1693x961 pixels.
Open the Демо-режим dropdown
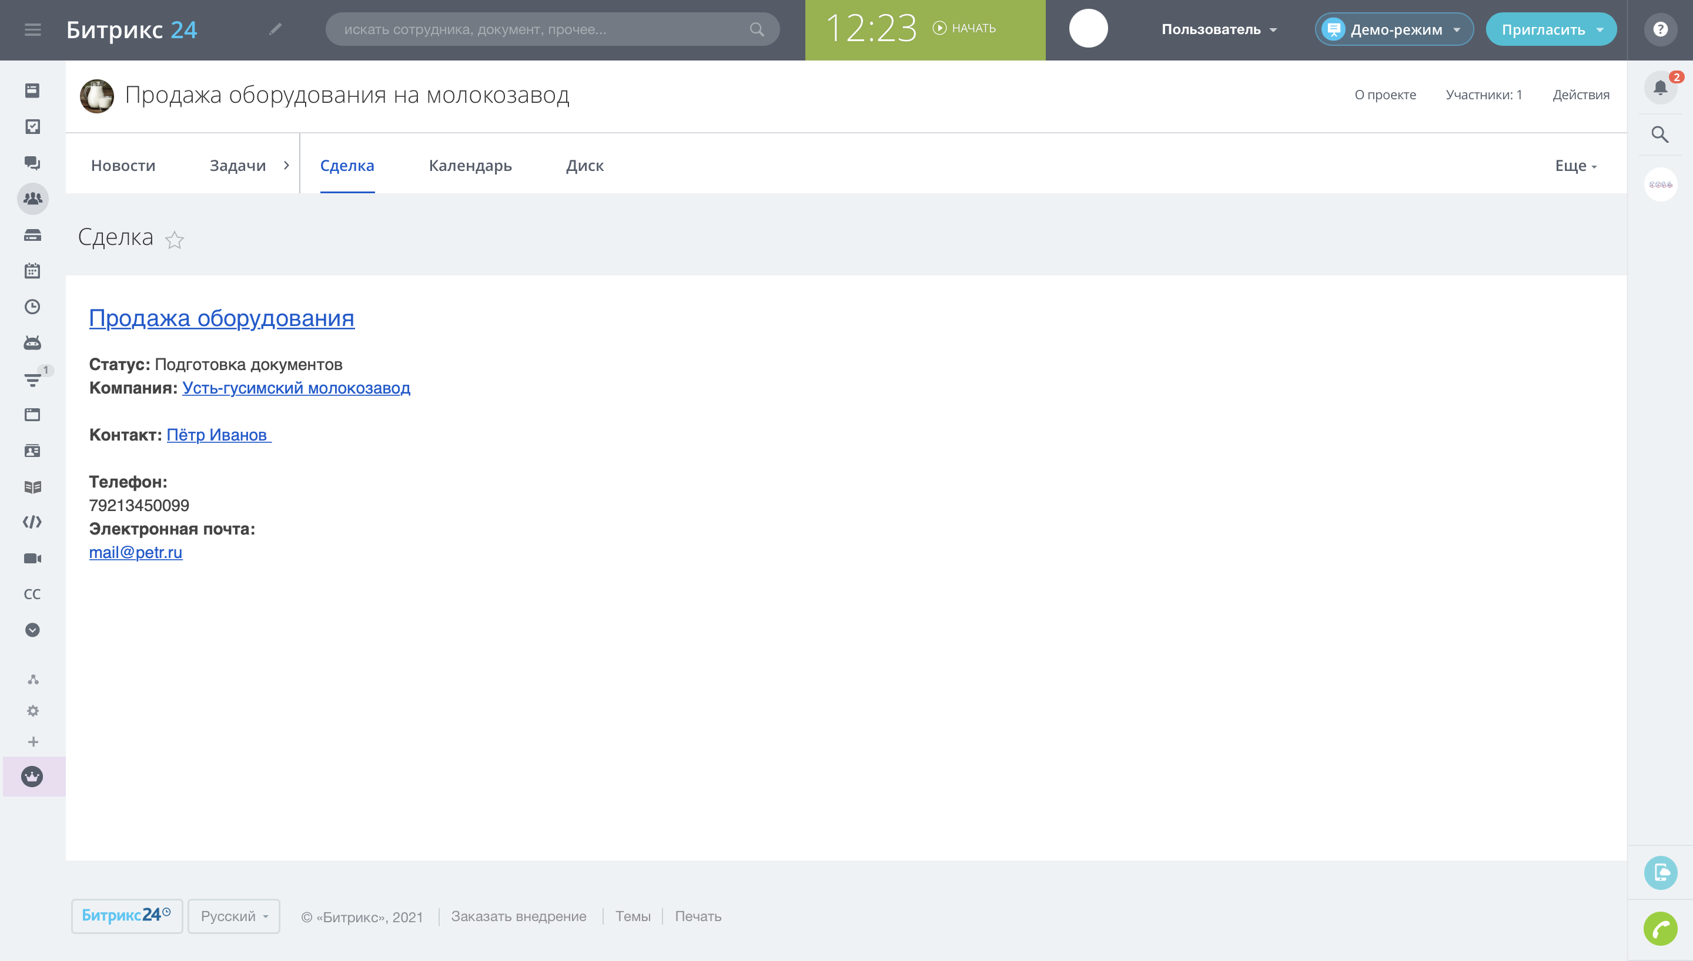(1394, 30)
